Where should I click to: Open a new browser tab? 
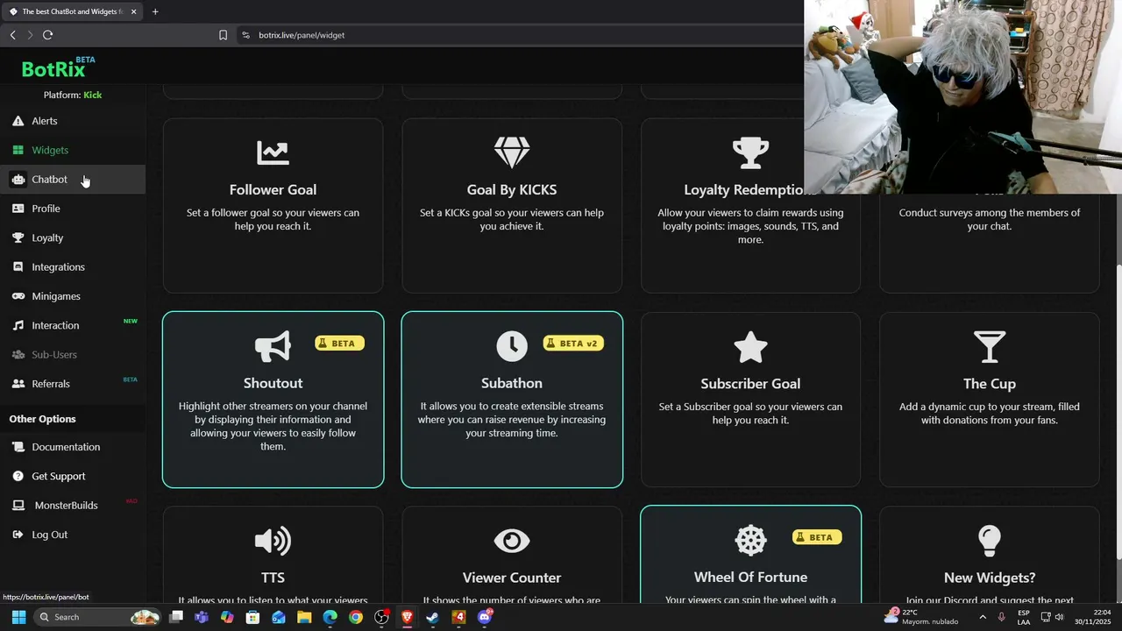point(155,11)
